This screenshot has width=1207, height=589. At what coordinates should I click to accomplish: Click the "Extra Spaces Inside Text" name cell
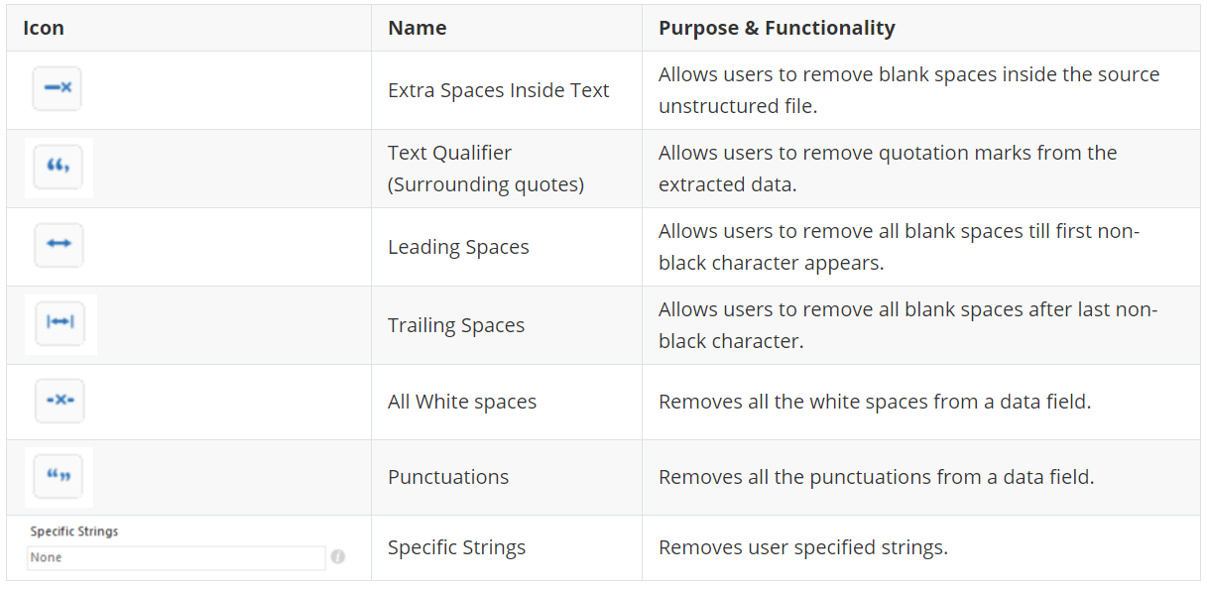click(x=498, y=90)
